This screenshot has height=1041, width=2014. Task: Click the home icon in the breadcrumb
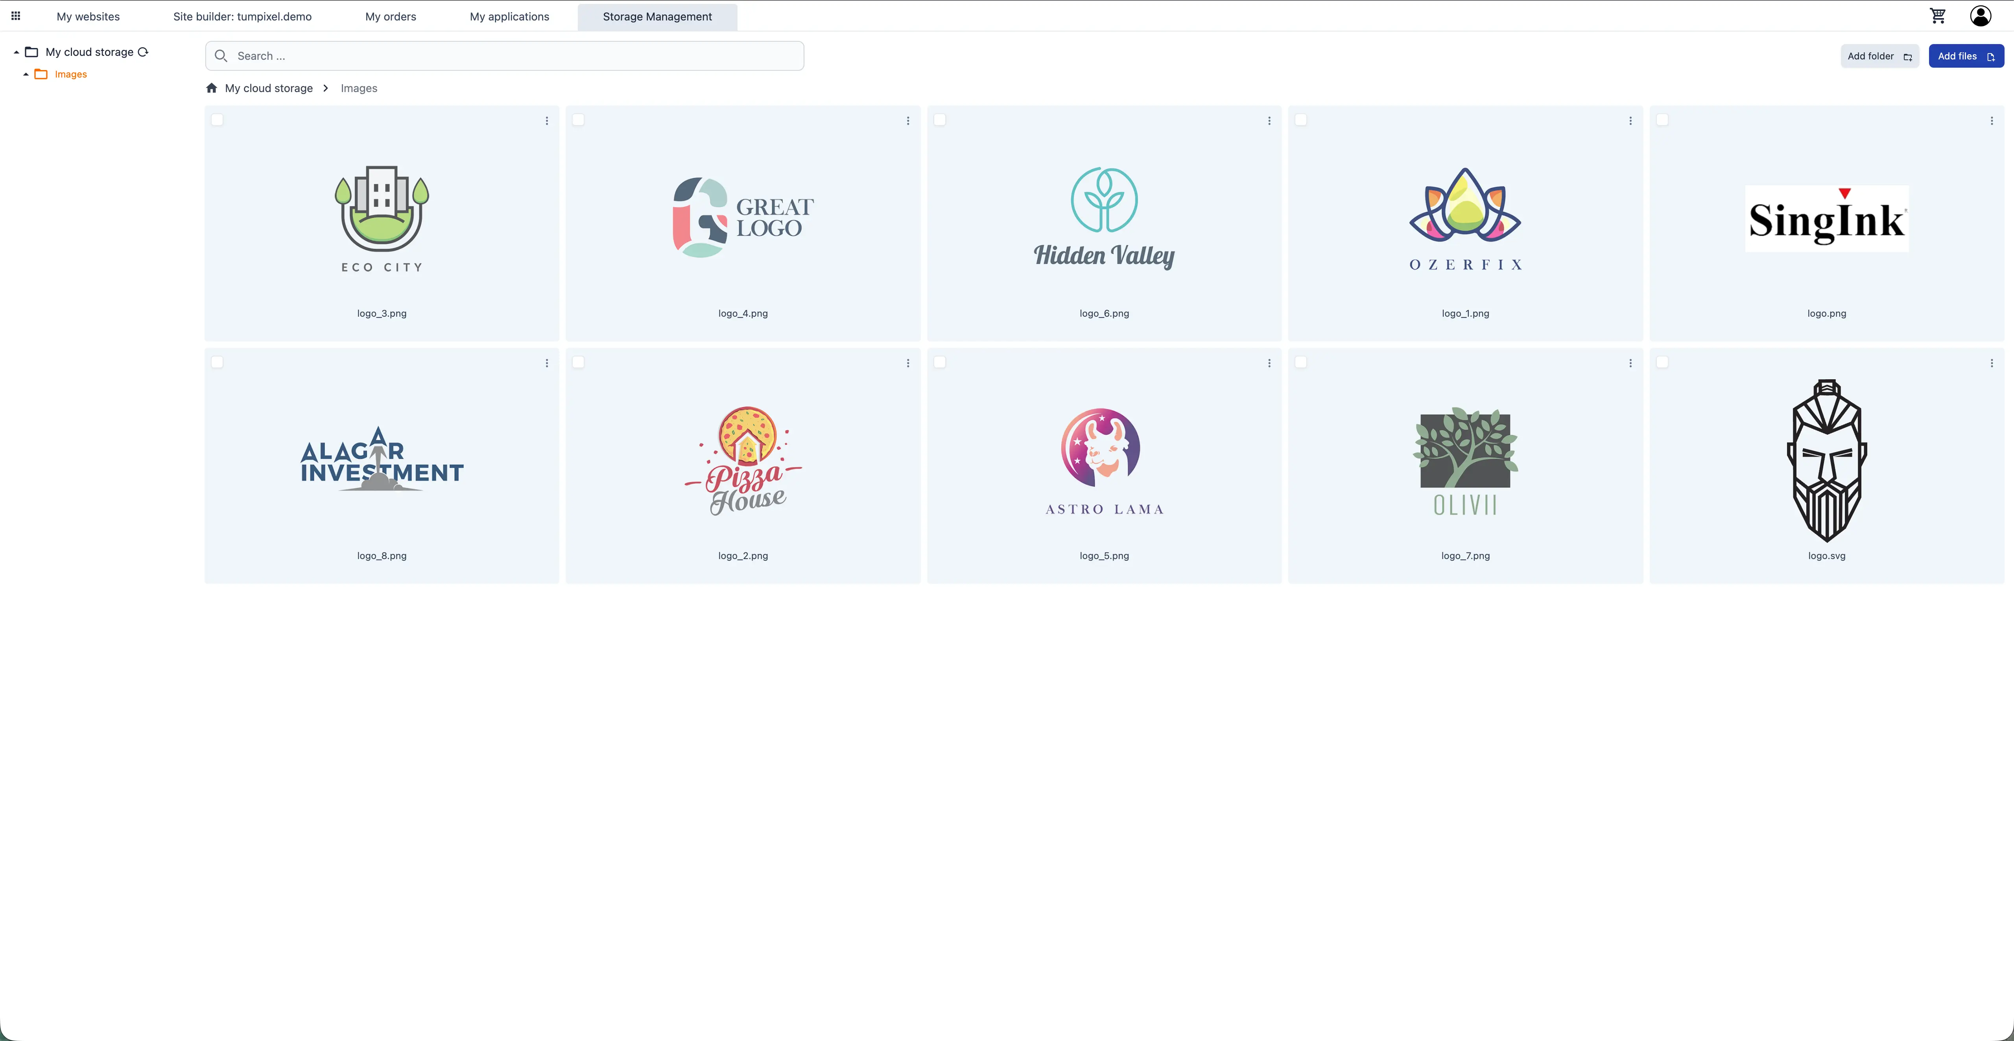pyautogui.click(x=211, y=88)
